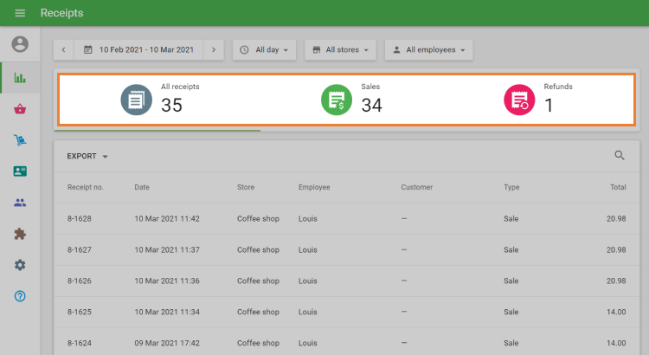Go to next date period arrow
This screenshot has height=355, width=649.
coord(214,50)
